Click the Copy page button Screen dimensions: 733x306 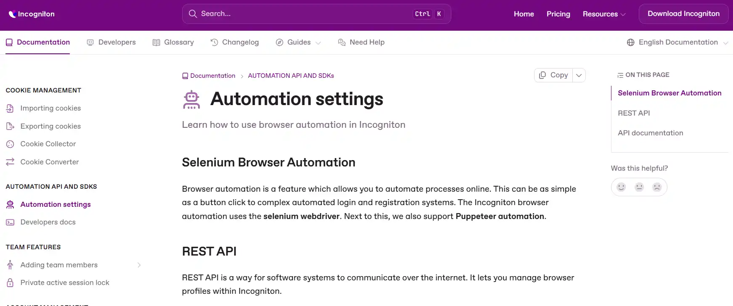[554, 75]
